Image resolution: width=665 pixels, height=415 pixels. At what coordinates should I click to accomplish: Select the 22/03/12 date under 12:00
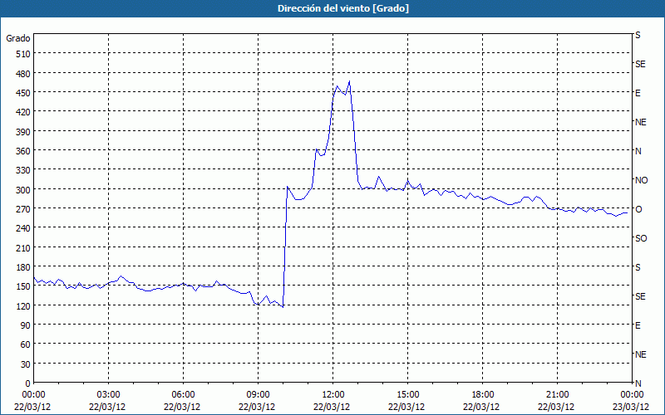(332, 407)
